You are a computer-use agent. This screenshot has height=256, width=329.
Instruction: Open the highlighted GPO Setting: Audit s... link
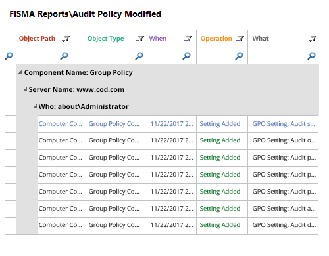click(284, 124)
